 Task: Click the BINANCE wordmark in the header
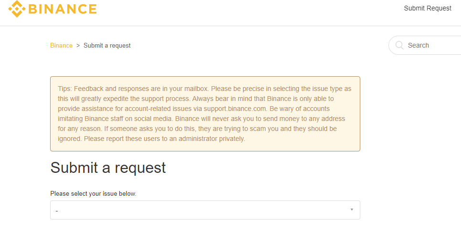tap(63, 9)
